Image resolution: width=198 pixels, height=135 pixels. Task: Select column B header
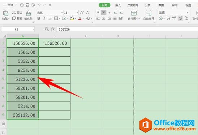[x=55, y=36]
